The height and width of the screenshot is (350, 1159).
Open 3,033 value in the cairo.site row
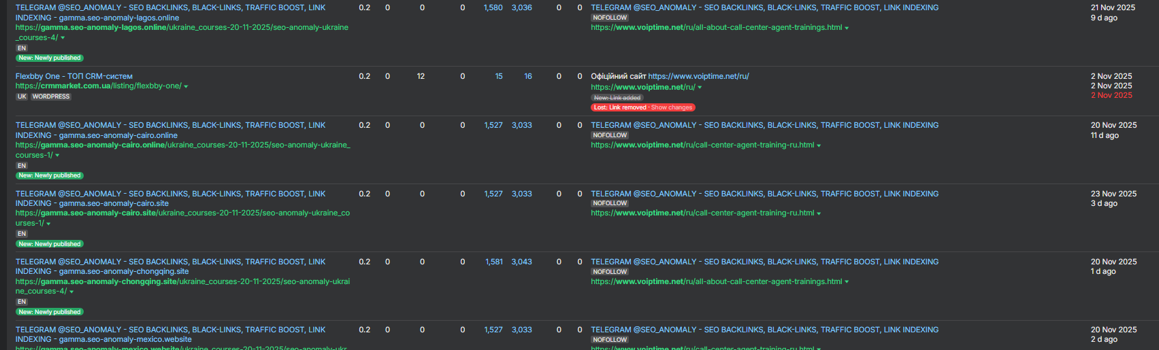click(522, 194)
